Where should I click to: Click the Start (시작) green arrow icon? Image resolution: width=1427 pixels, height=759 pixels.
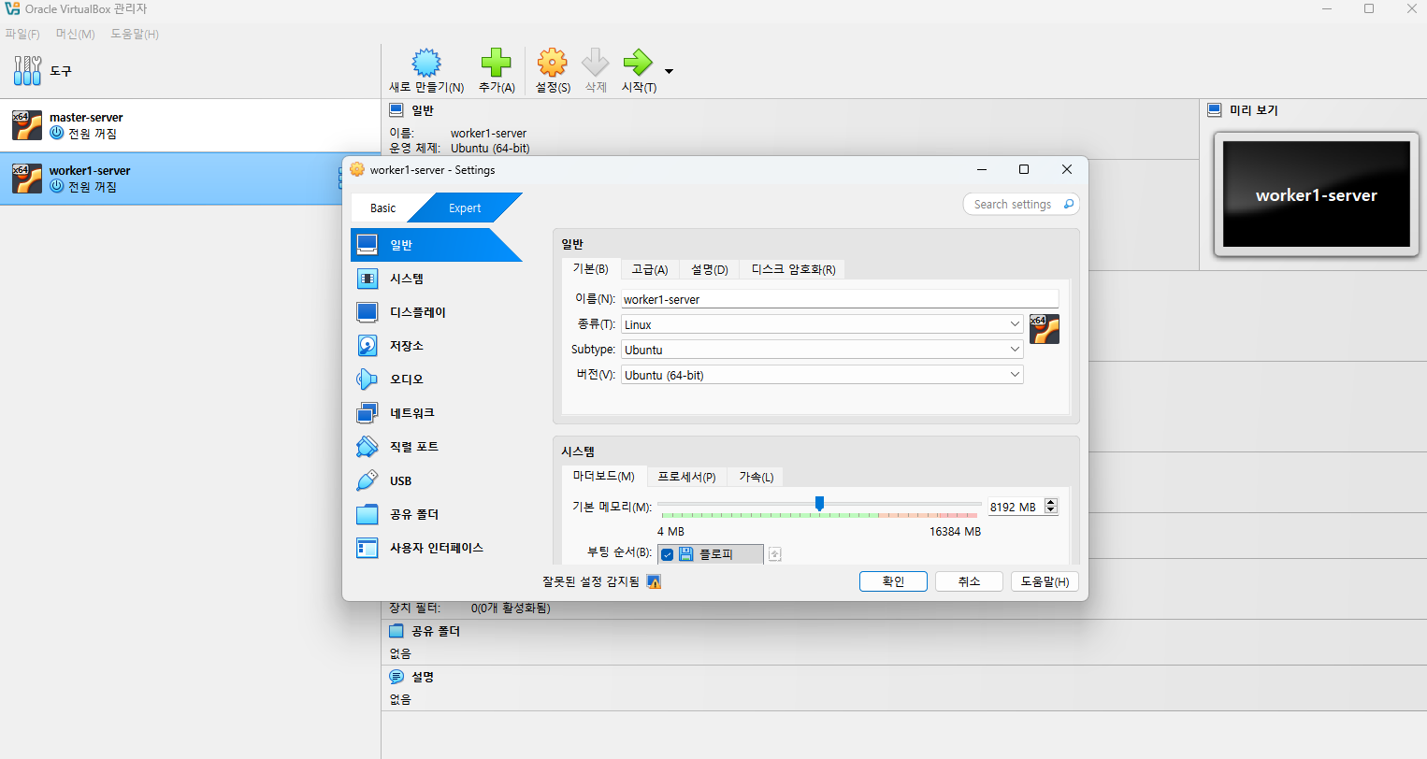pos(638,63)
